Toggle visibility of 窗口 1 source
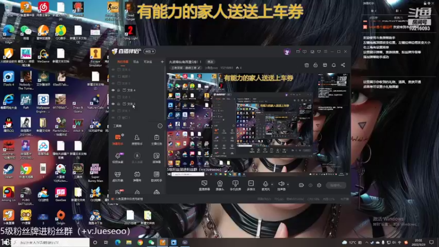439x247 pixels. [x=113, y=117]
